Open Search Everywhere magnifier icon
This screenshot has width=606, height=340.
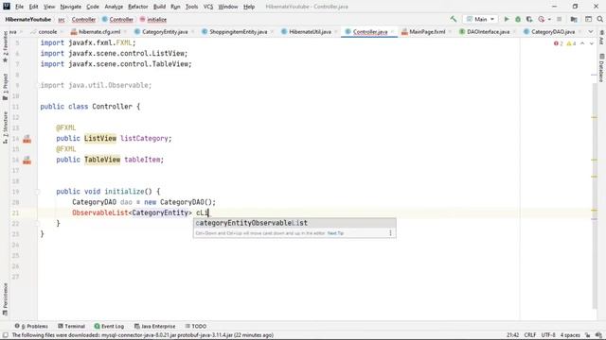(x=599, y=19)
